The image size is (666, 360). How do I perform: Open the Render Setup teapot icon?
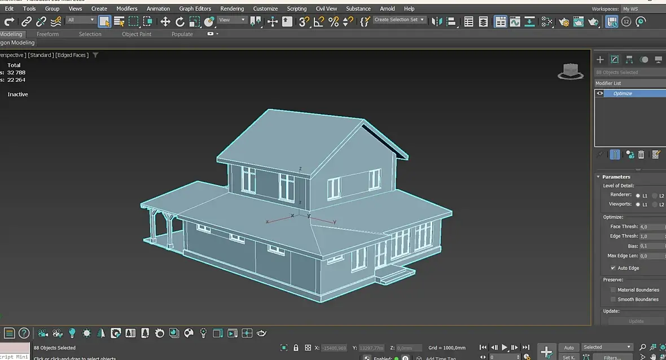point(564,21)
